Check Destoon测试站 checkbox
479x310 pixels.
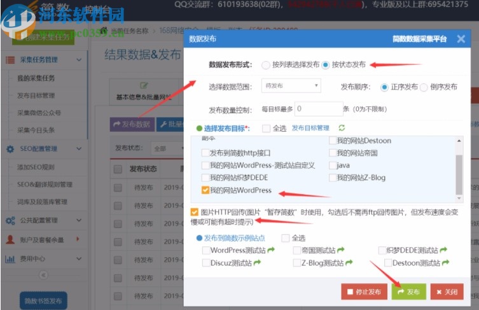pos(388,263)
